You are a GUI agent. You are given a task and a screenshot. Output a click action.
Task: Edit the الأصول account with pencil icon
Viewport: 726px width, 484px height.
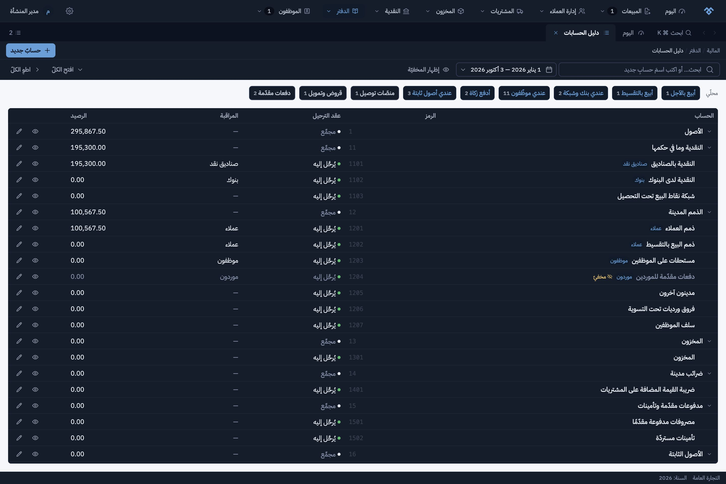(x=19, y=131)
